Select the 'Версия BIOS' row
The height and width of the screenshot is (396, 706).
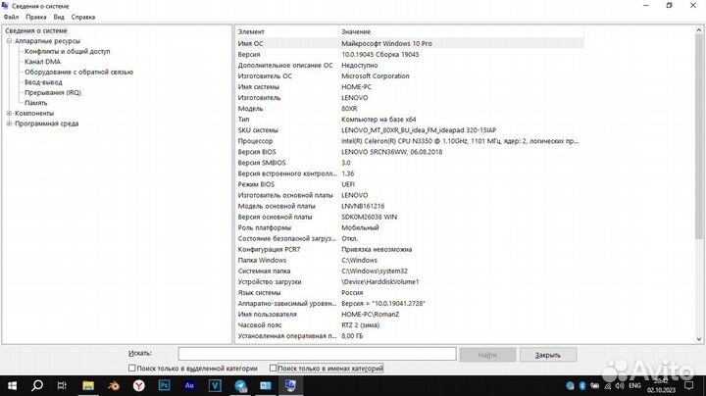tap(410, 152)
